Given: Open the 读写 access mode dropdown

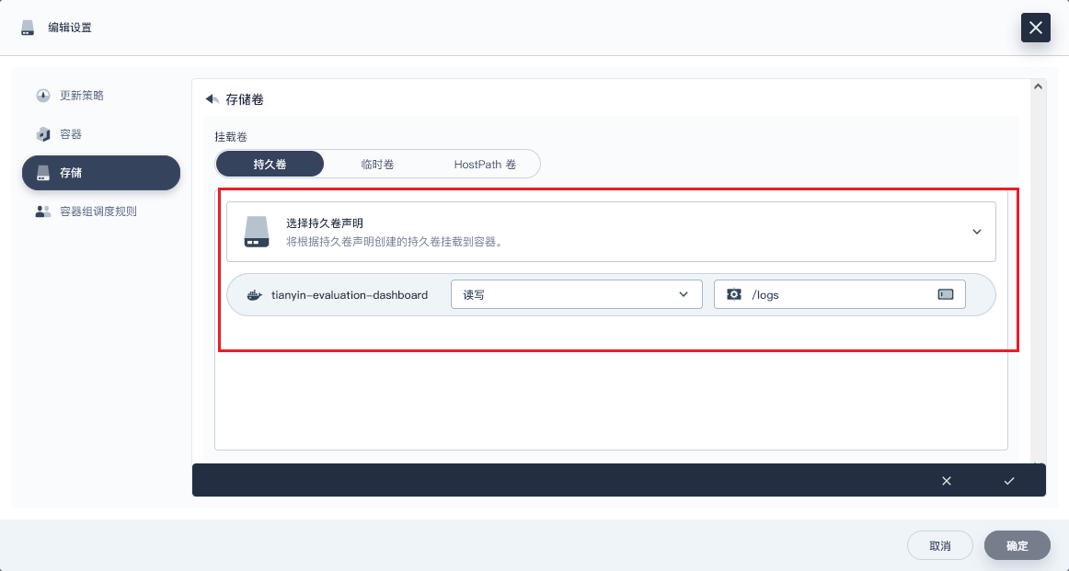Looking at the screenshot, I should click(x=576, y=294).
